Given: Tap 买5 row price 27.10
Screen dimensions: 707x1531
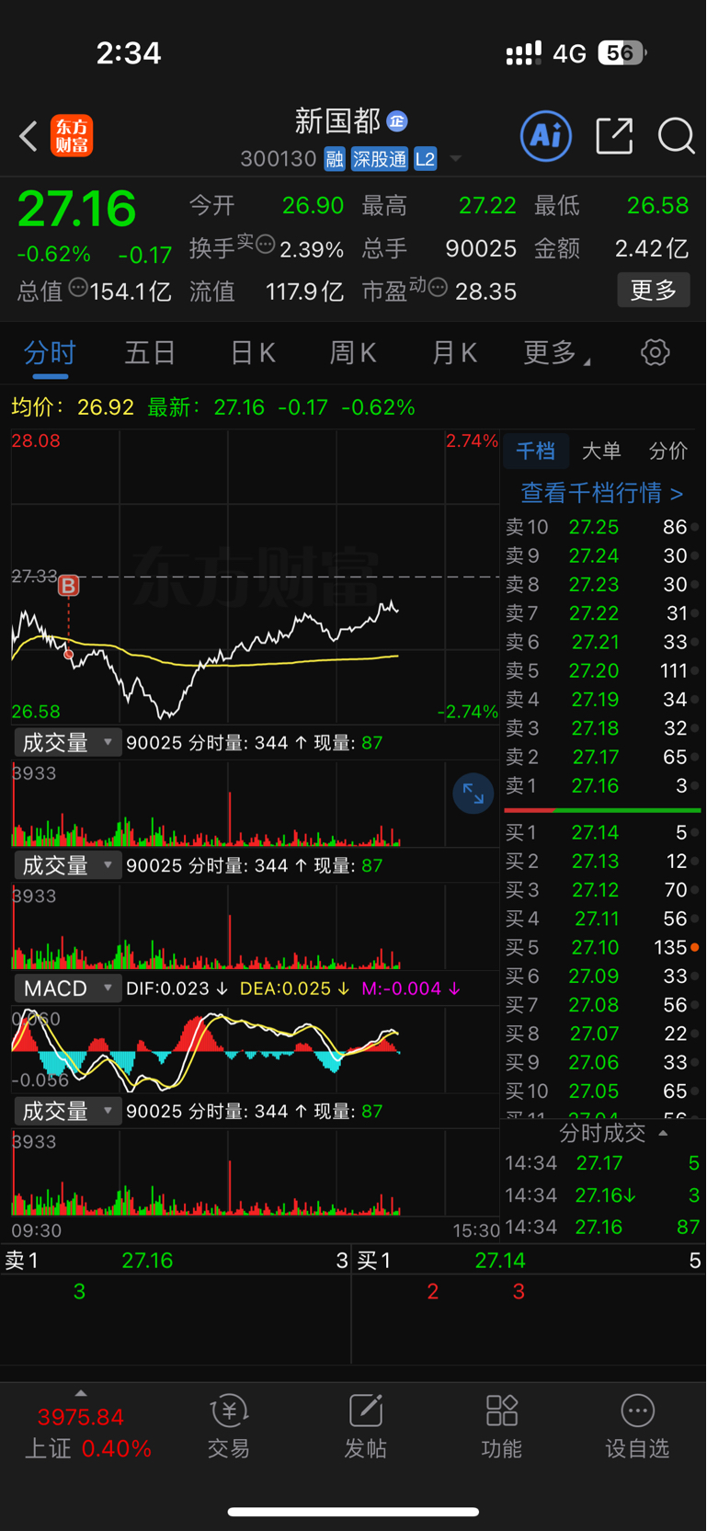Looking at the screenshot, I should pyautogui.click(x=594, y=947).
